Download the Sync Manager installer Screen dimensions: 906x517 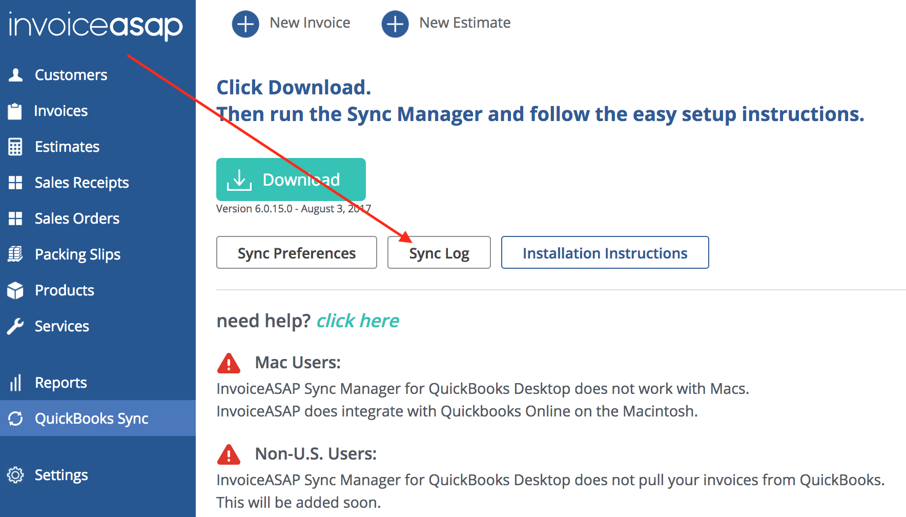click(x=291, y=180)
